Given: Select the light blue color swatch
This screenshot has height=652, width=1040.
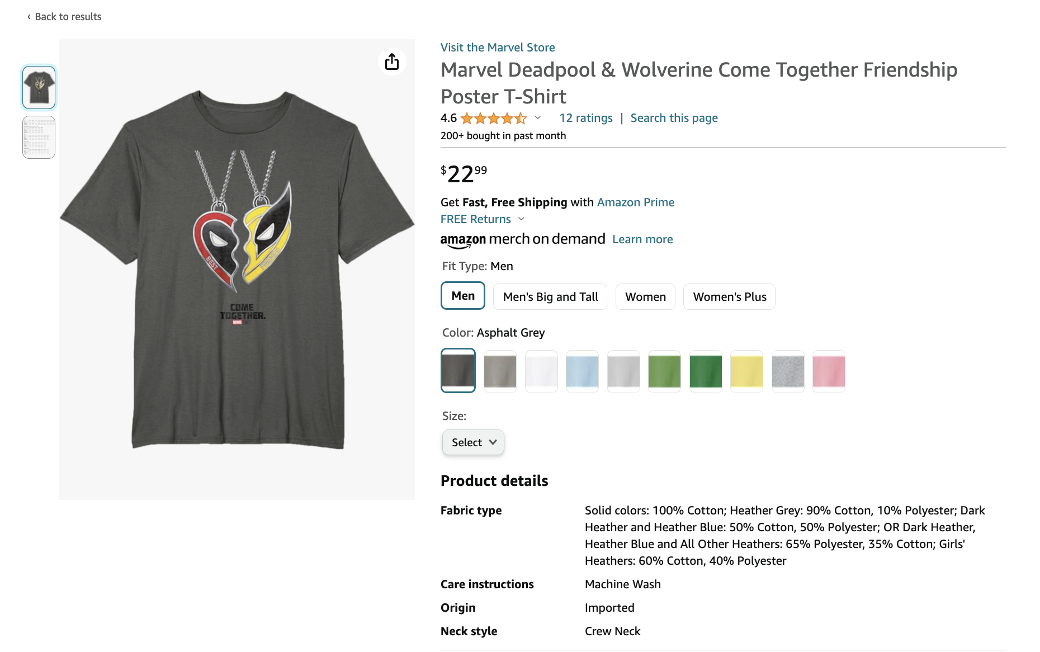Looking at the screenshot, I should (582, 371).
